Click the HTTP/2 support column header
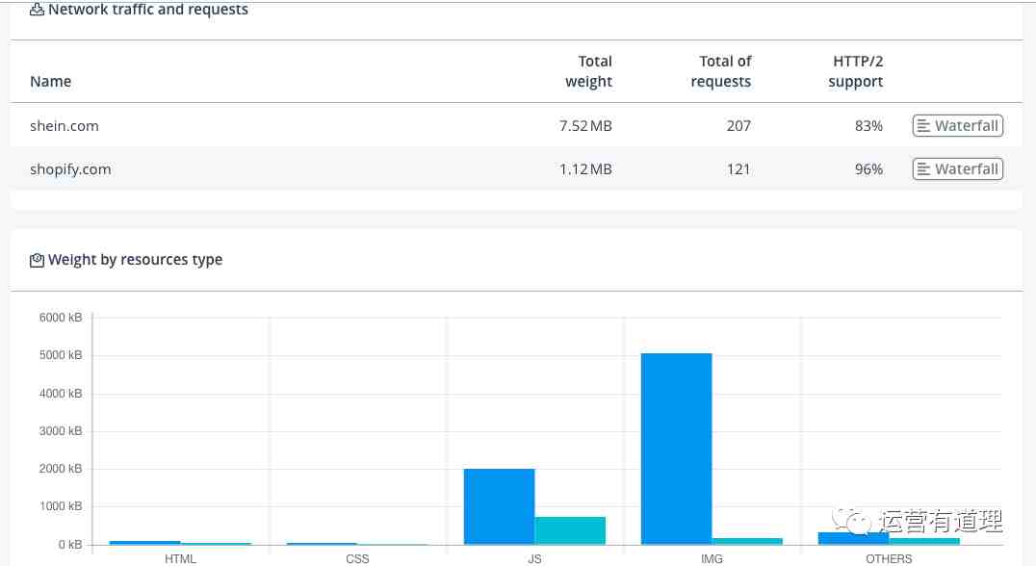This screenshot has width=1036, height=566. coord(856,71)
